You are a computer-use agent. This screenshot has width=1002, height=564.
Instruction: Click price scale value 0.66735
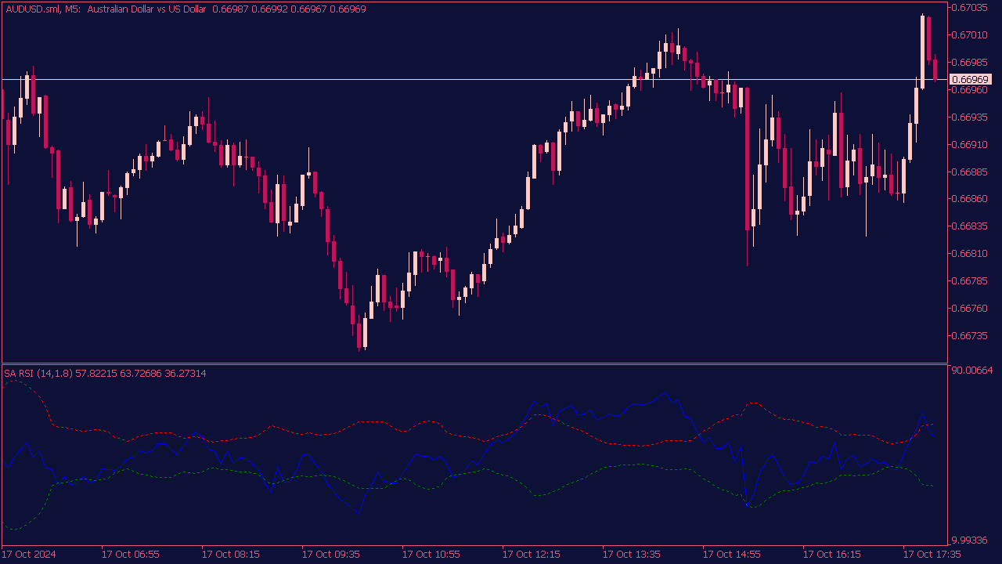pyautogui.click(x=971, y=335)
